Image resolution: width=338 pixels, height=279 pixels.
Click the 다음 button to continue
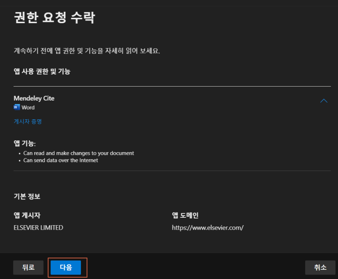coord(66,267)
